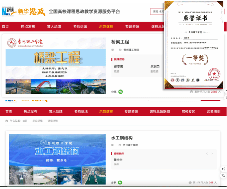This screenshot has height=189, width=227.
Task: Share 水工钢结构 course via WeChat icon
Action: click(x=120, y=182)
